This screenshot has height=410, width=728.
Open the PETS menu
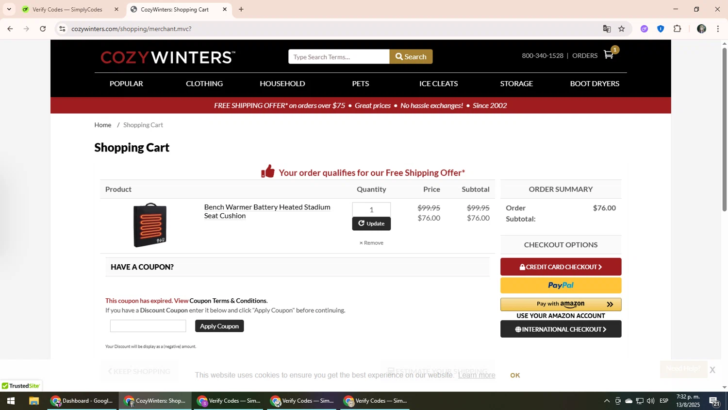coord(361,84)
